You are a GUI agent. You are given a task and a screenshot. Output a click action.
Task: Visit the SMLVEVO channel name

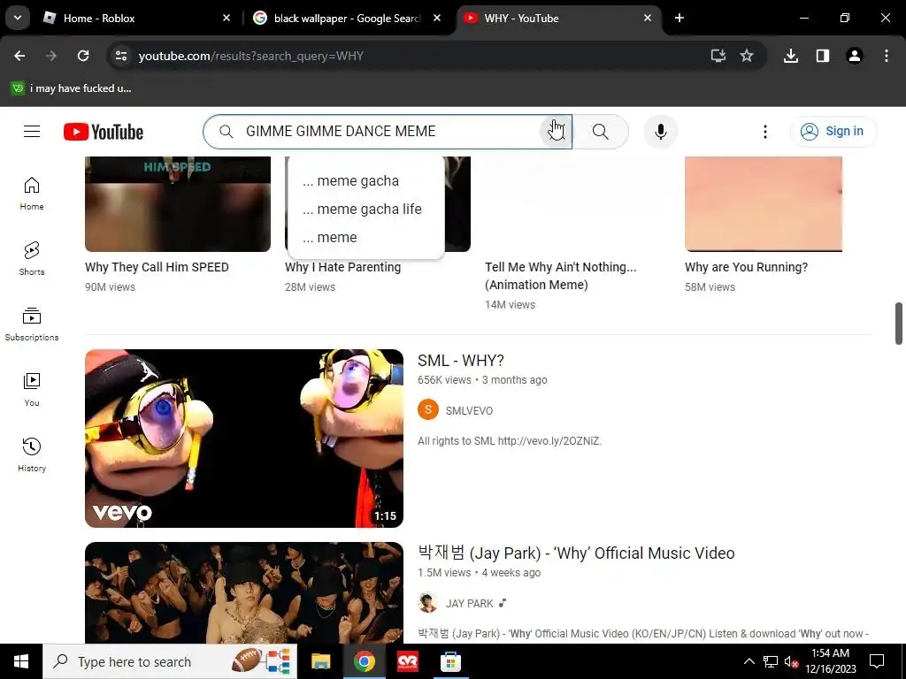469,410
